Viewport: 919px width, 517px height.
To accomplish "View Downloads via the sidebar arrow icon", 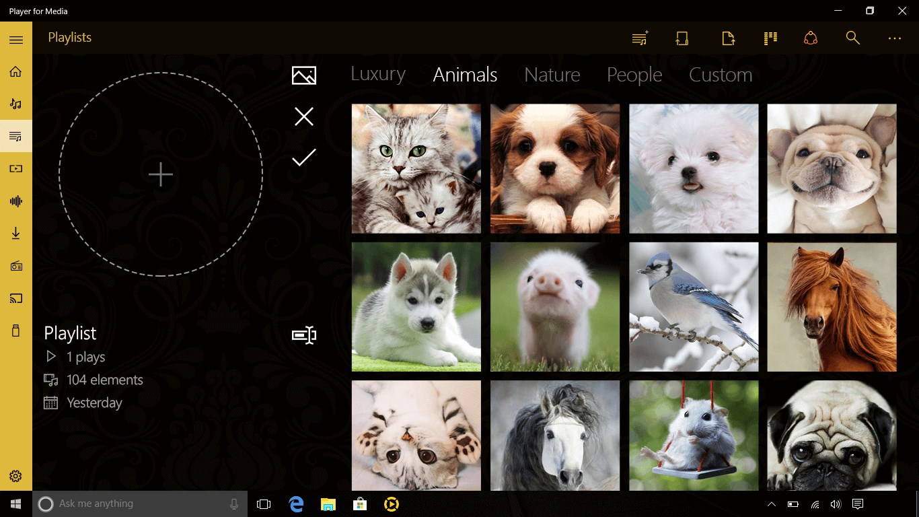I will (x=15, y=233).
